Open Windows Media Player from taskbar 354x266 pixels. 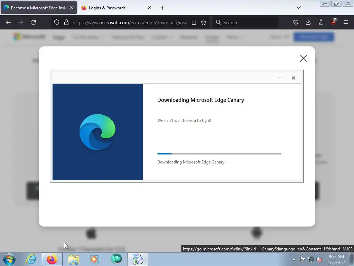tap(94, 259)
